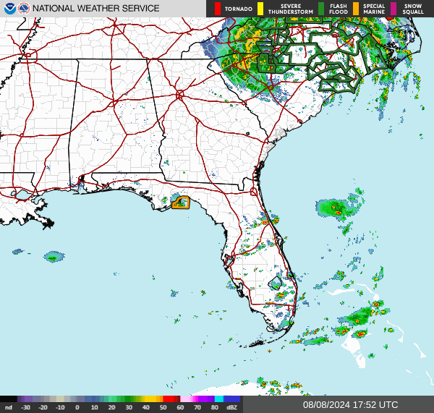
Task: Click the 50 value on dBZ scale
Action: pos(163,407)
